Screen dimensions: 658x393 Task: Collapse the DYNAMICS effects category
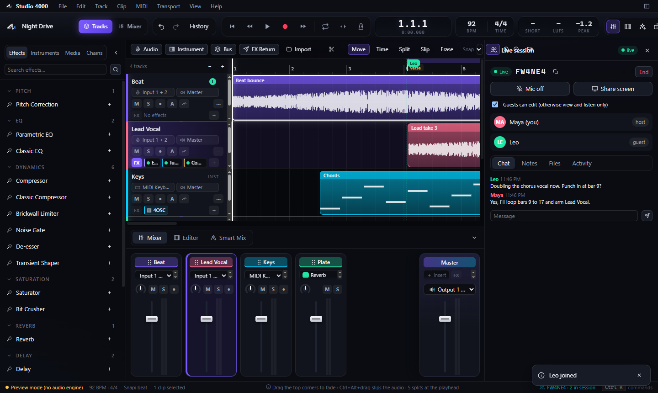click(x=9, y=167)
